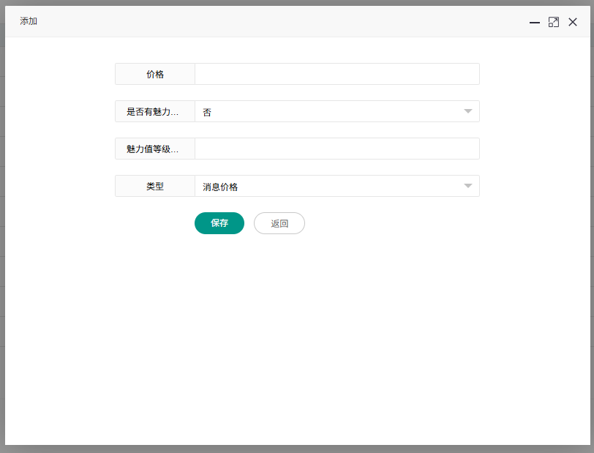Close the 添加 dialog with the X icon
The image size is (594, 453).
point(573,23)
